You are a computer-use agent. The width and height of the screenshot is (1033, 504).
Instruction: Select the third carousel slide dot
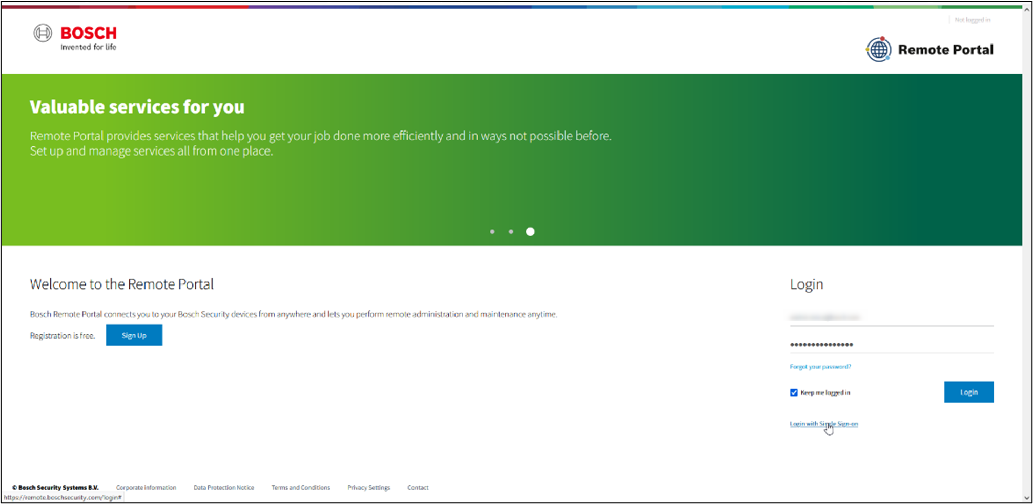[x=530, y=232]
